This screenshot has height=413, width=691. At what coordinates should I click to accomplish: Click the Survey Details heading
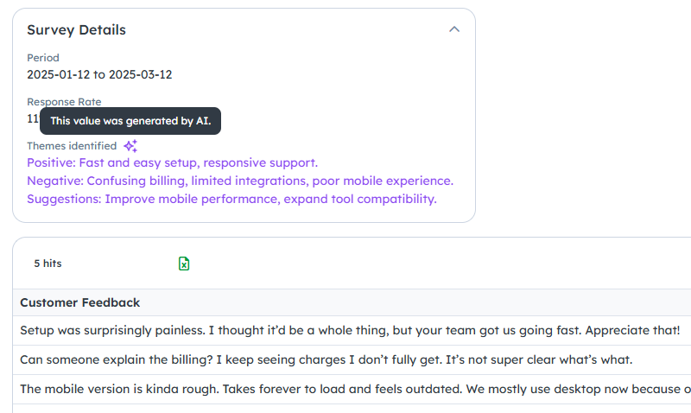coord(76,30)
